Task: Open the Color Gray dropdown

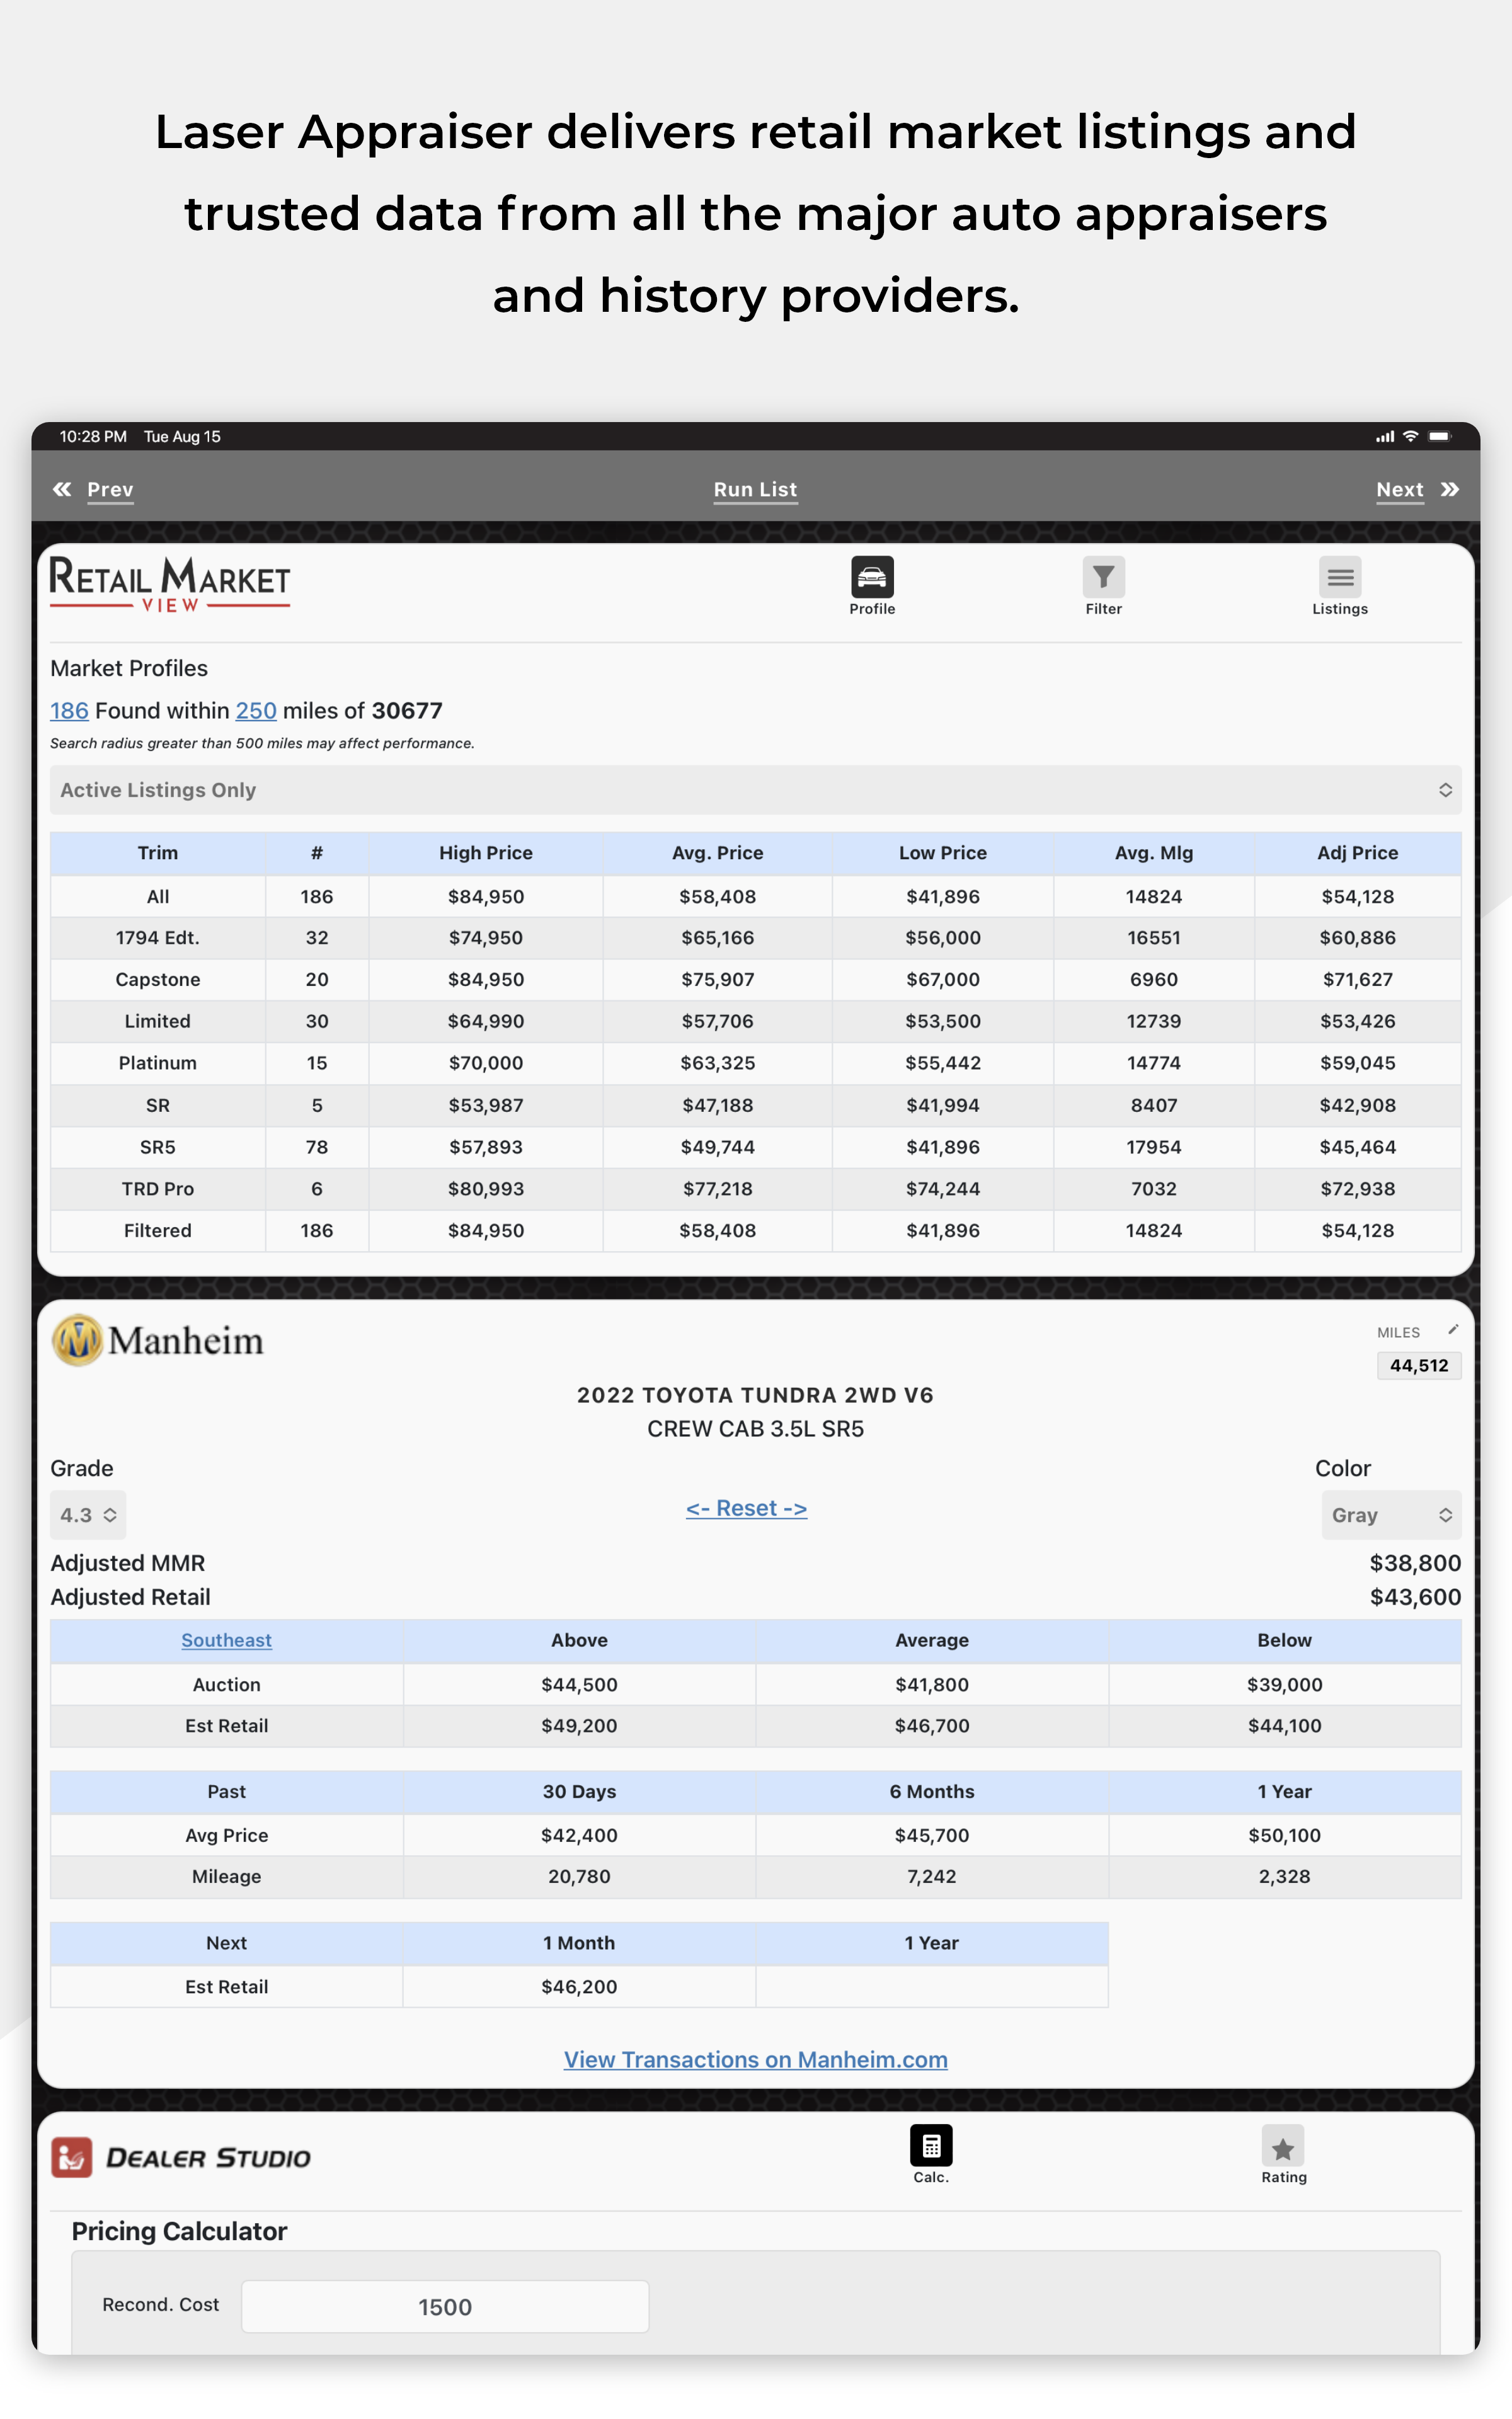Action: (1391, 1514)
